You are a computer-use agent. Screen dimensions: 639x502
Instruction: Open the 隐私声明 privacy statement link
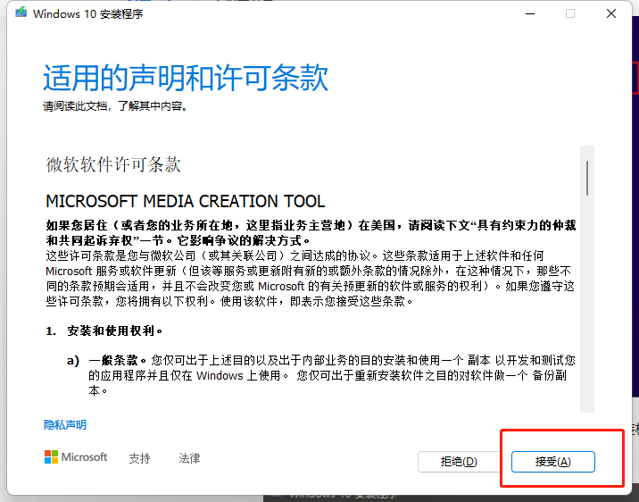click(x=65, y=425)
